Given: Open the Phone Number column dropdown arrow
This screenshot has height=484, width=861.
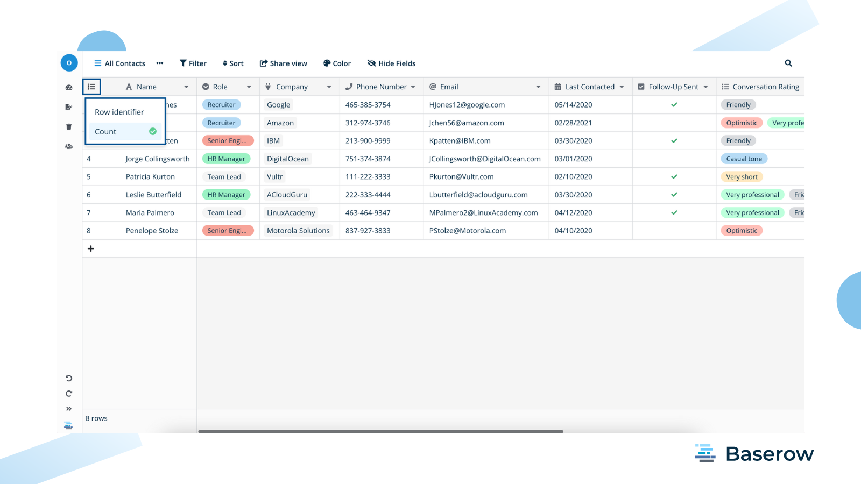Looking at the screenshot, I should [413, 87].
